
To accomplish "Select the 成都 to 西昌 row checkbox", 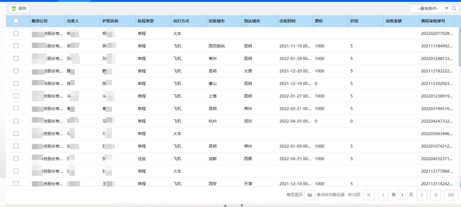I will 16,159.
